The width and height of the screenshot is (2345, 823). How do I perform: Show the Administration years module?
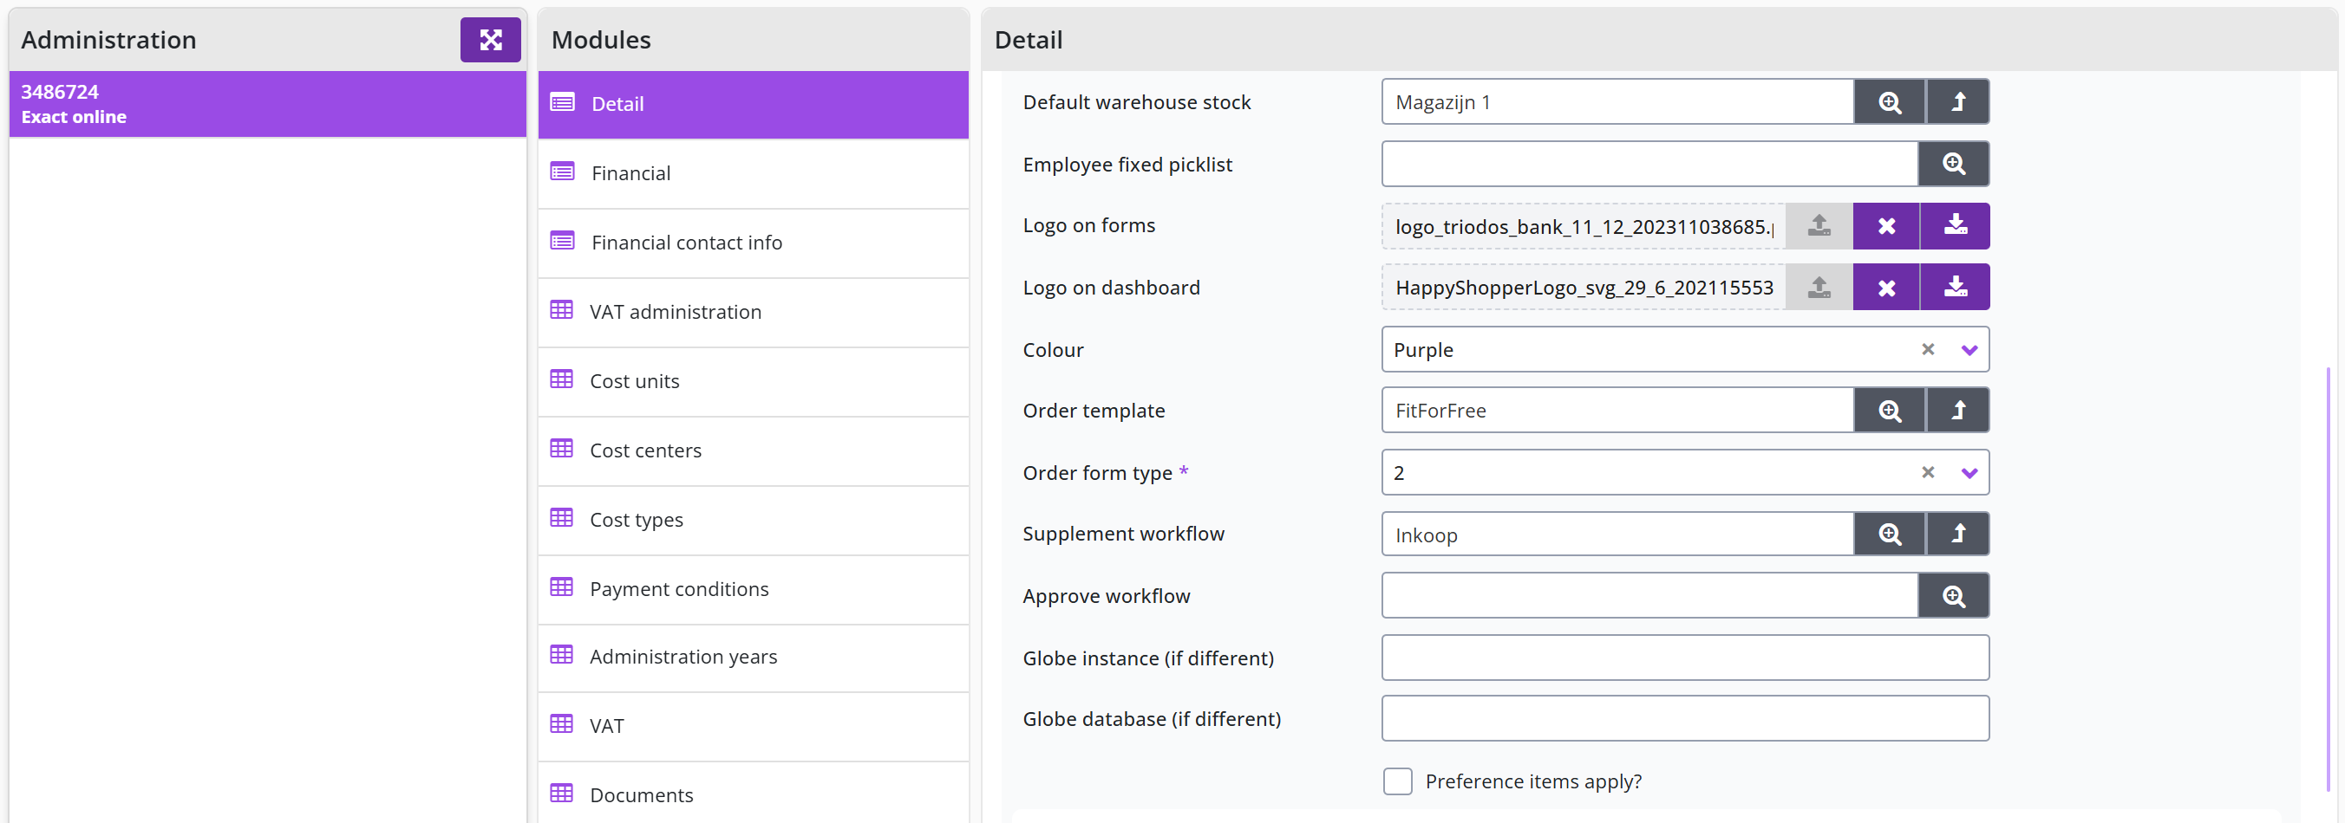point(753,657)
